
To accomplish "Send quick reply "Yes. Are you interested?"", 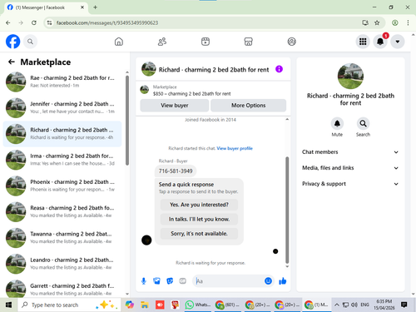I will click(x=199, y=205).
